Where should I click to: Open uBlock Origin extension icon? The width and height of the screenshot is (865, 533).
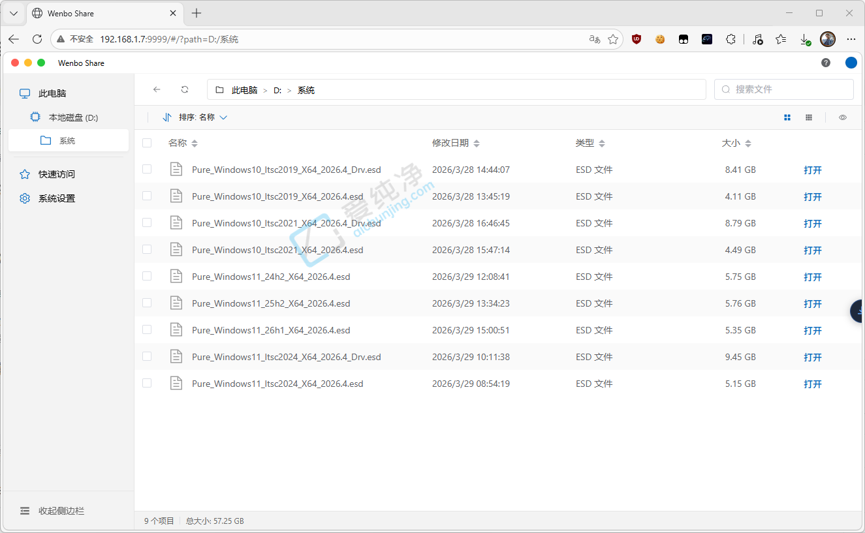[637, 39]
